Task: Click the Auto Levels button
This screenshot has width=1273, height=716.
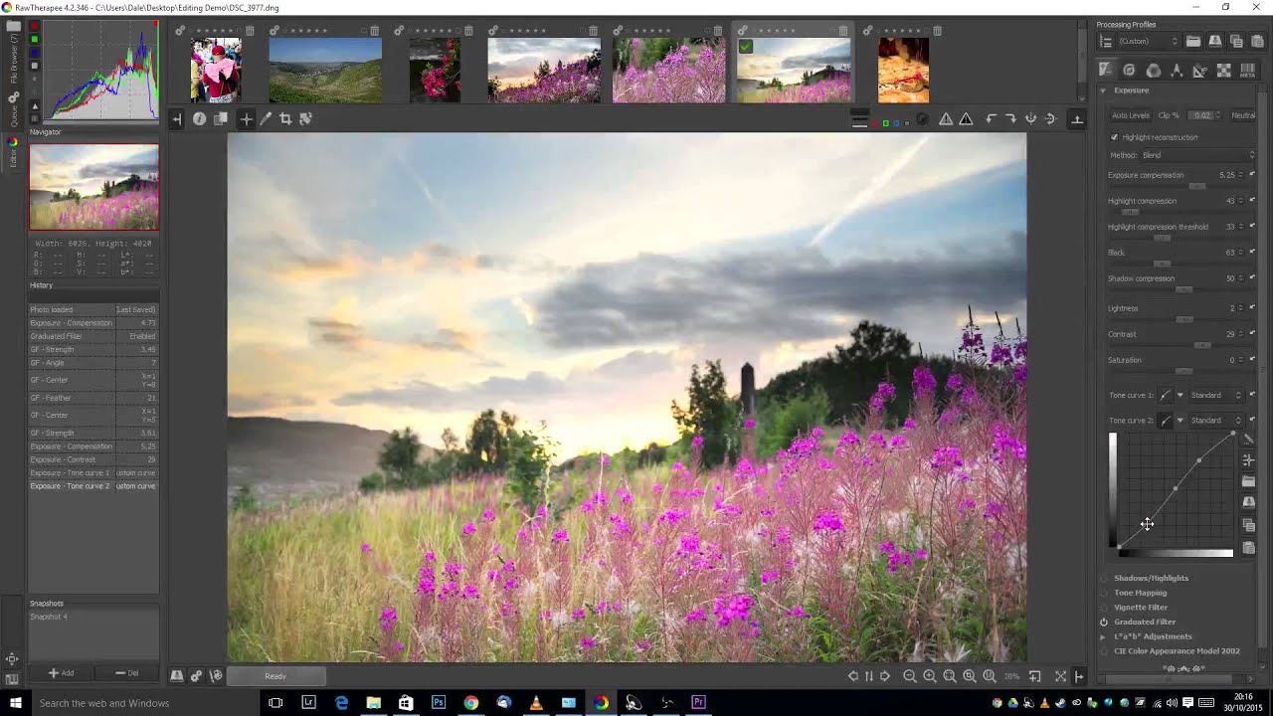Action: (x=1130, y=115)
